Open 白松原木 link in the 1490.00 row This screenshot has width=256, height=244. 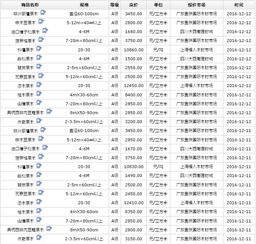coord(25,176)
